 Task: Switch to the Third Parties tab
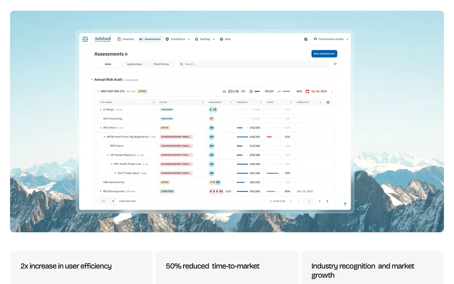tap(161, 64)
